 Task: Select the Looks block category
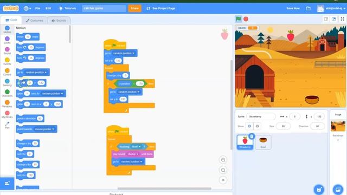pos(7,40)
